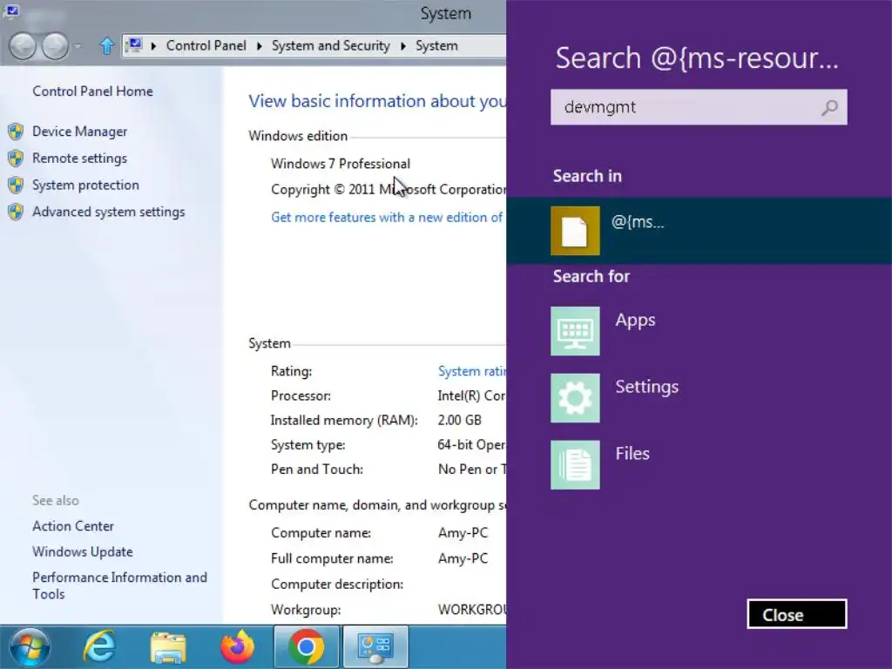Select the @{ms... search location entry
This screenshot has width=892, height=669.
tap(699, 230)
